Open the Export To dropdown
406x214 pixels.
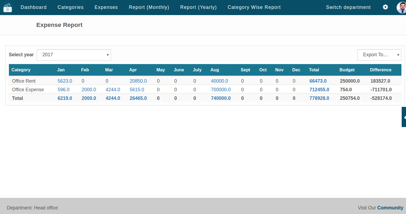(379, 55)
